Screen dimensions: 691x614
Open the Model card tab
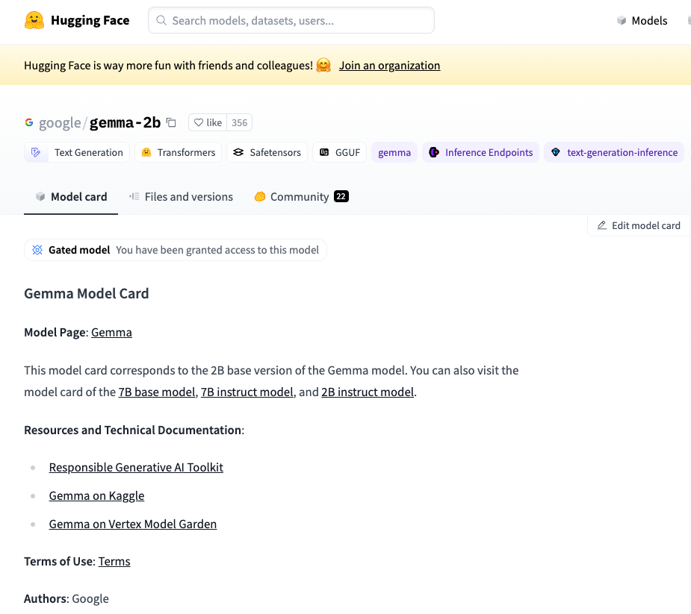point(71,197)
